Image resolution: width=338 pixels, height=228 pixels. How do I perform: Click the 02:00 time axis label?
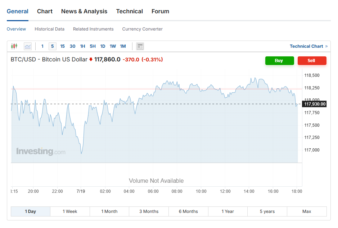(x=105, y=191)
